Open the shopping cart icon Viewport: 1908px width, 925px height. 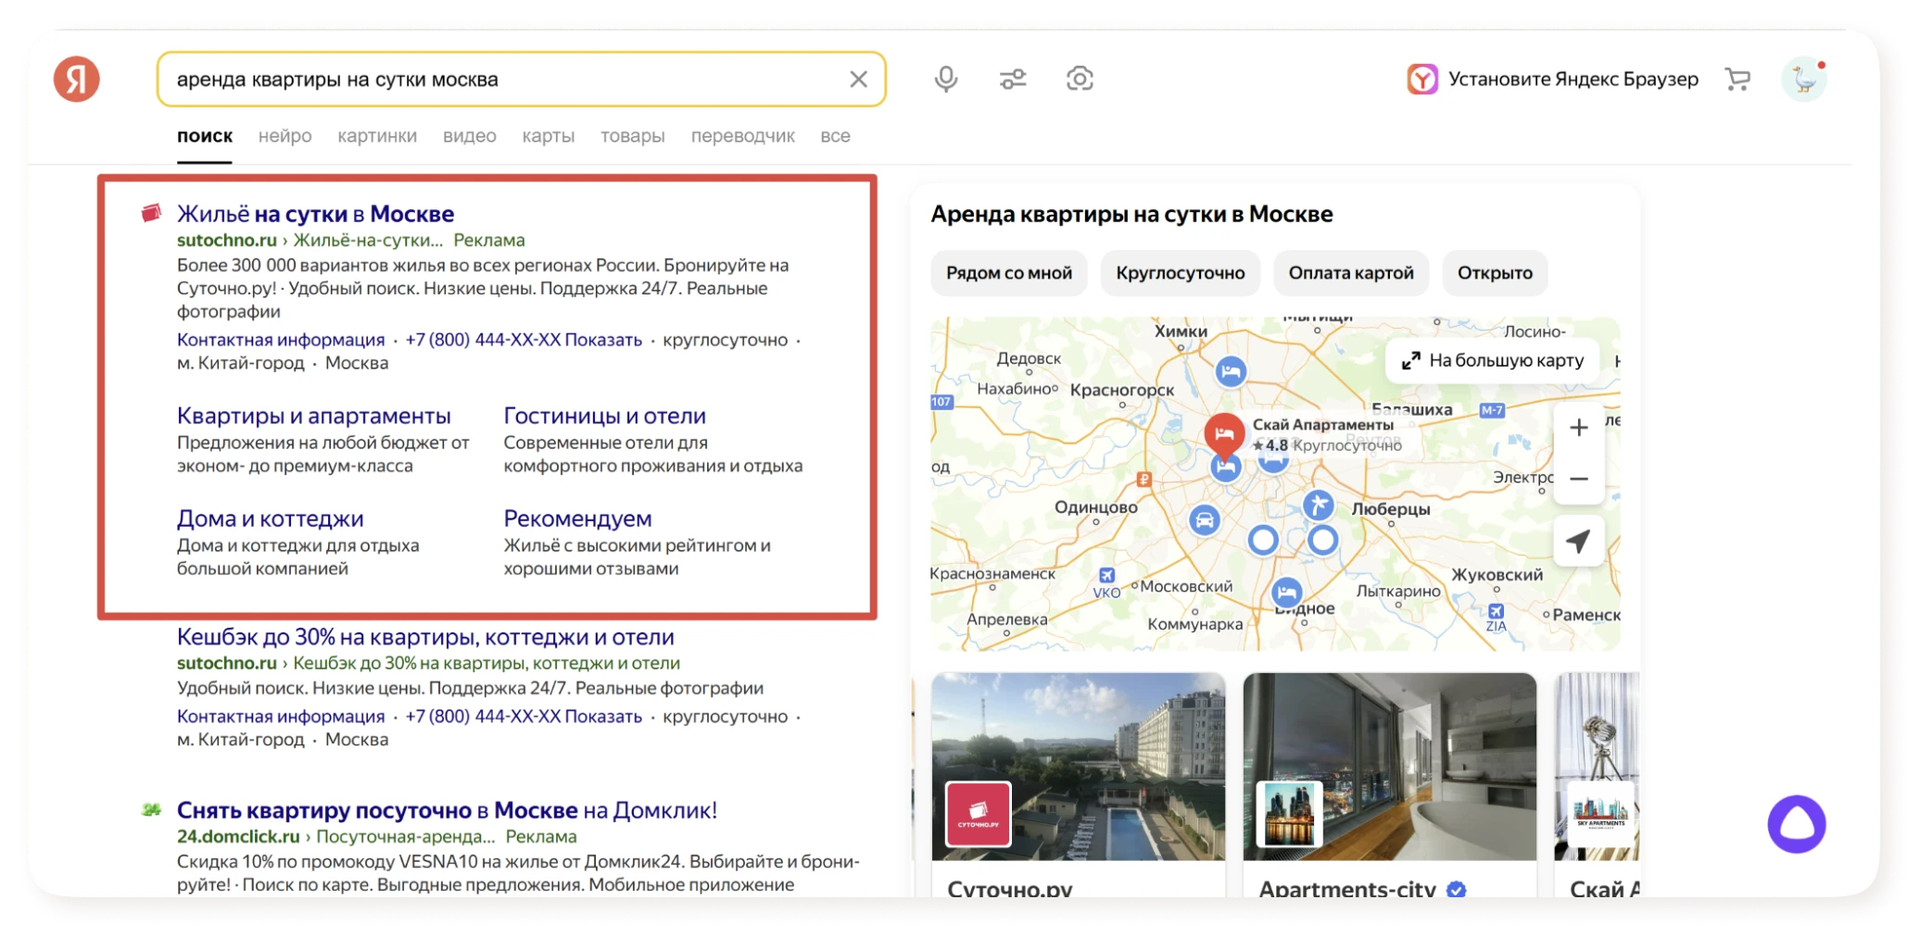pyautogui.click(x=1737, y=80)
